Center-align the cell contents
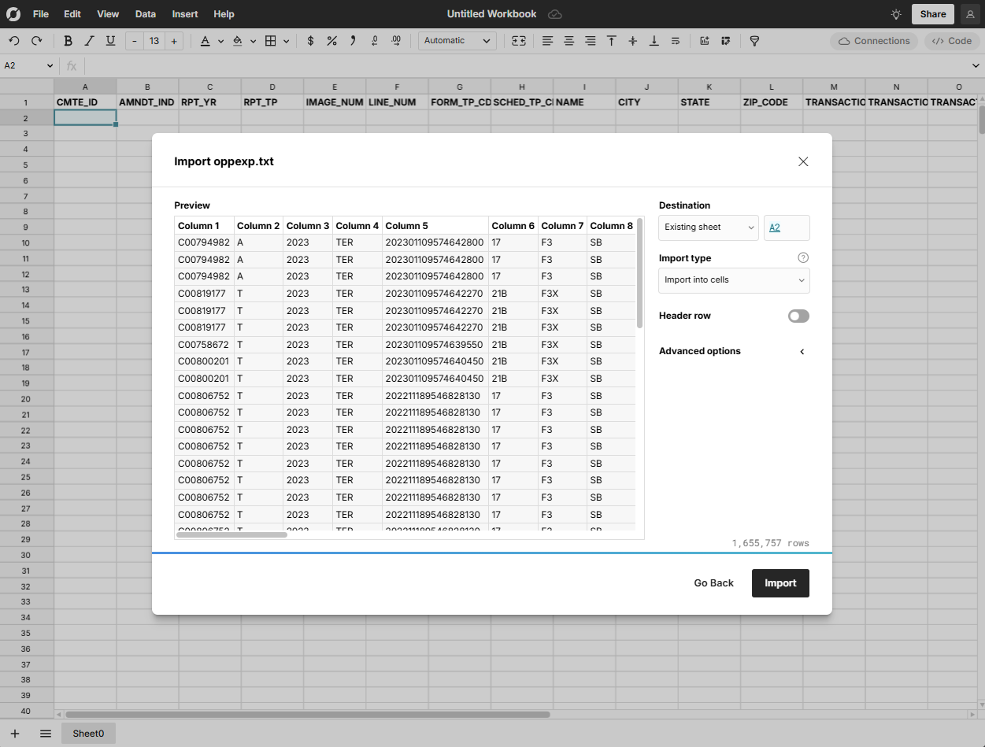This screenshot has width=985, height=747. pyautogui.click(x=568, y=40)
